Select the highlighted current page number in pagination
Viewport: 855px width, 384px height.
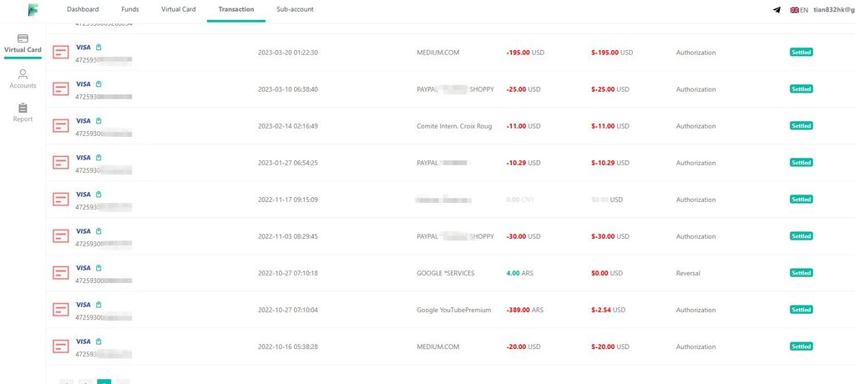(104, 381)
